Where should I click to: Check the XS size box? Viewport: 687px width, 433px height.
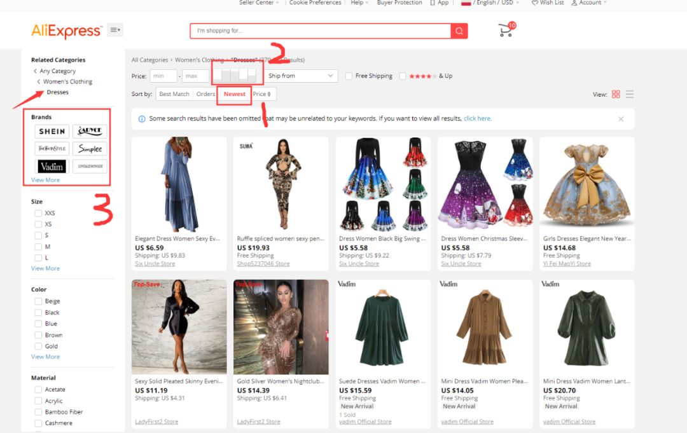(38, 224)
